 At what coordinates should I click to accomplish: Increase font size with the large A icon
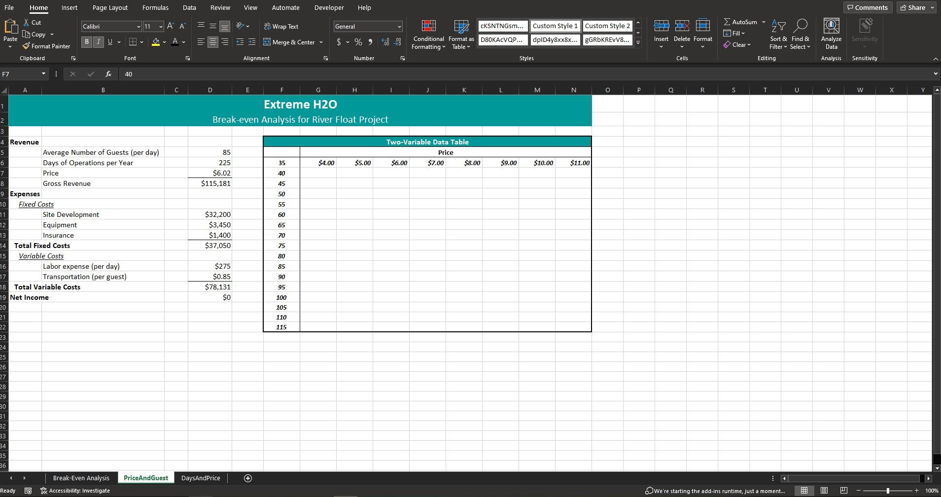pos(170,26)
